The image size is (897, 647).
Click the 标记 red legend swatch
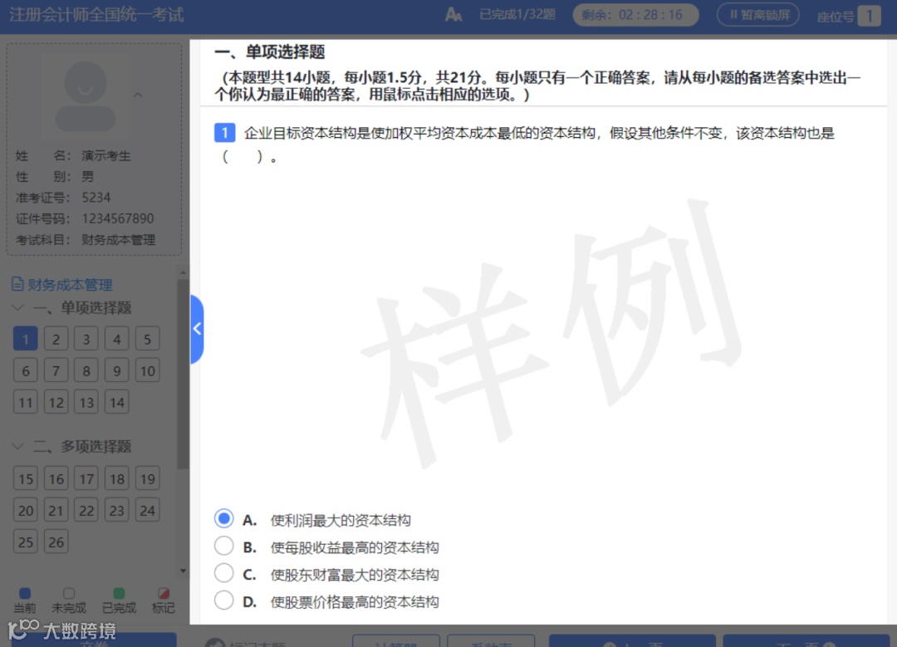coord(164,593)
